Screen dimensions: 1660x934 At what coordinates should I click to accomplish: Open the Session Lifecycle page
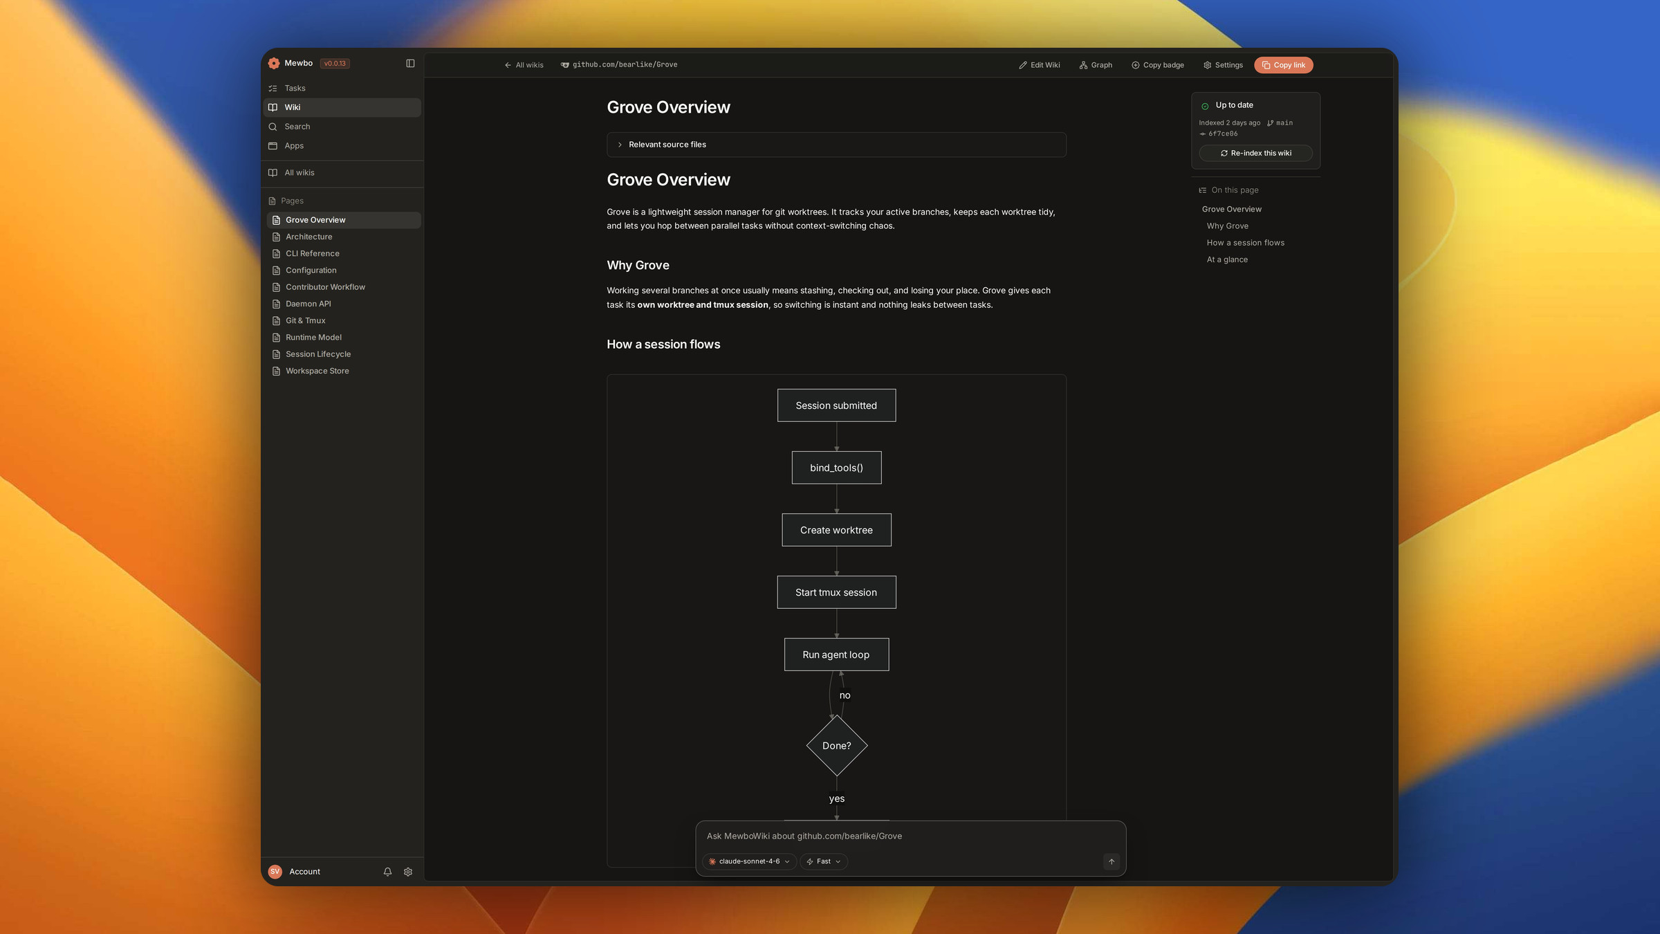pos(344,354)
